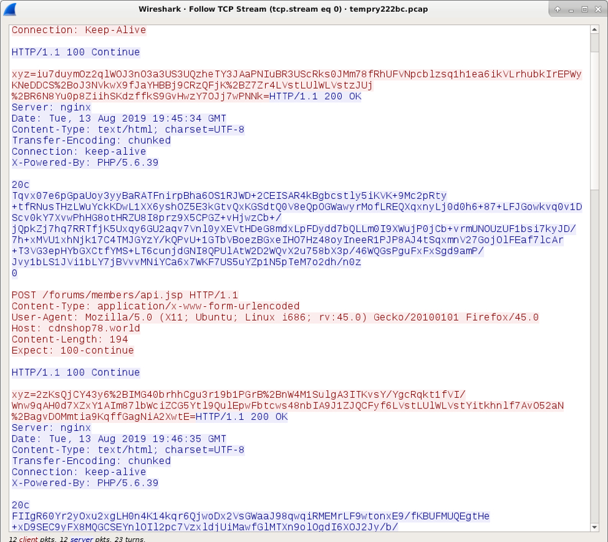The image size is (608, 542).
Task: Close the Follow TCP Stream dialog
Action: (x=598, y=9)
